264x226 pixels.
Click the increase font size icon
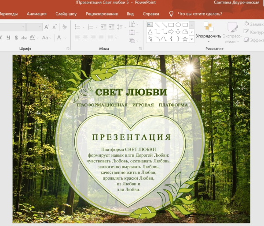point(47,27)
